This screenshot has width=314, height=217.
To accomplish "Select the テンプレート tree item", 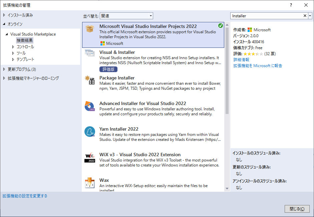I will click(25, 59).
